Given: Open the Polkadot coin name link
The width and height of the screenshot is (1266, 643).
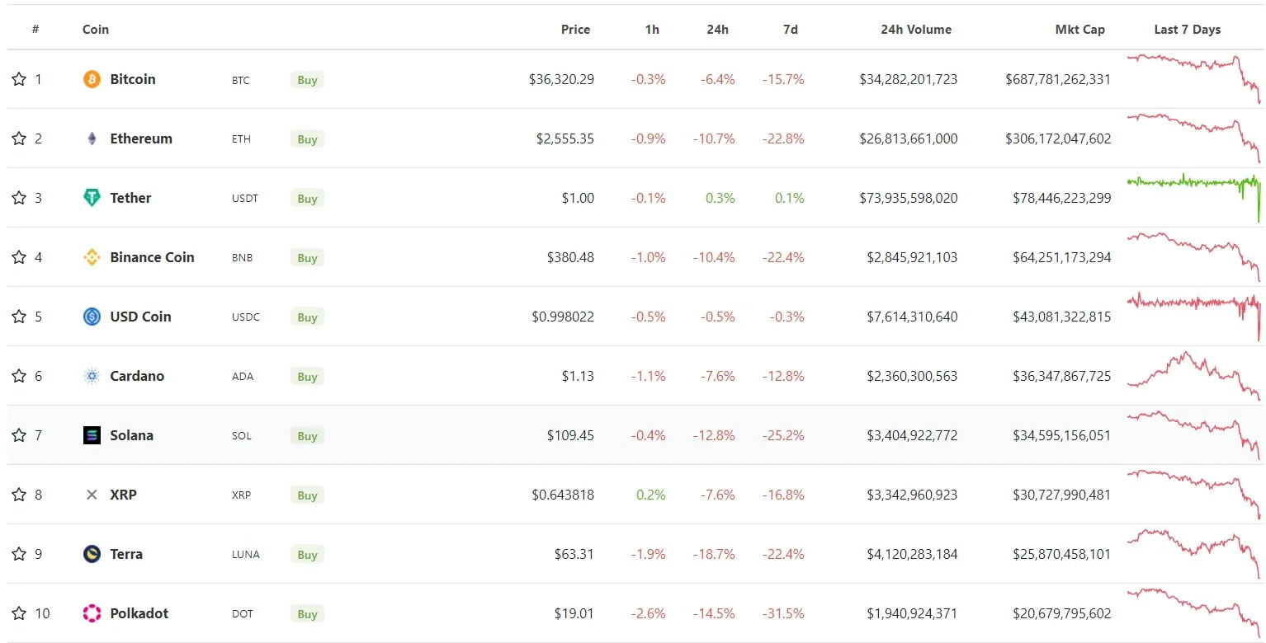Looking at the screenshot, I should [x=139, y=613].
